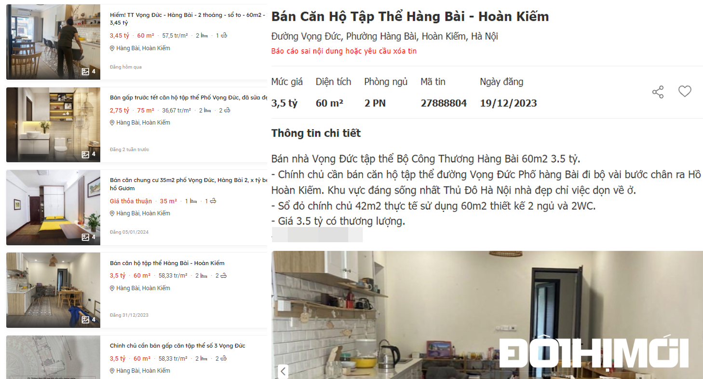
Task: Click bedroom thumbnail with yellow mattress
Action: pyautogui.click(x=53, y=208)
